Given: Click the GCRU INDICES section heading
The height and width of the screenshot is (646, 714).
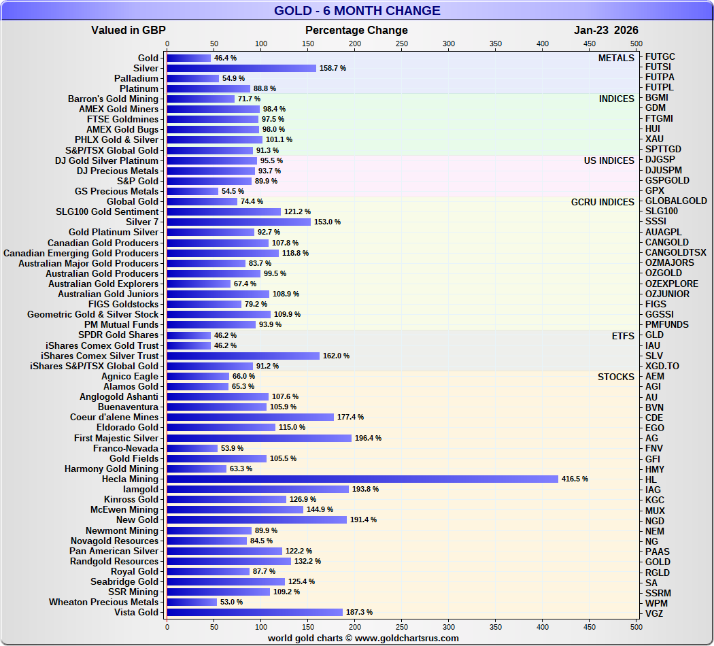Looking at the screenshot, I should 602,202.
